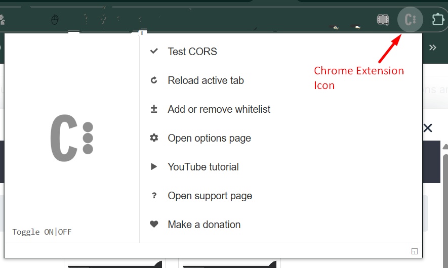Open the YouTube tutorial entry
Viewport: 448px width, 268px height.
pyautogui.click(x=203, y=167)
